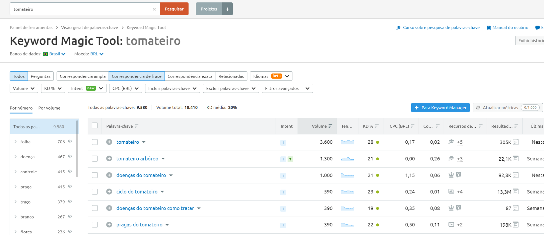Click the sort icon in Volume column header
This screenshot has height=235, width=544.
[x=330, y=126]
